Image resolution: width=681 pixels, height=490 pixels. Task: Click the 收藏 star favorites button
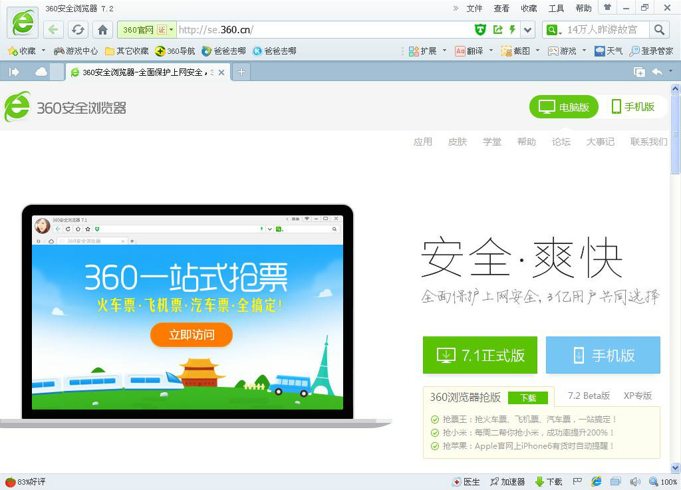pyautogui.click(x=22, y=51)
